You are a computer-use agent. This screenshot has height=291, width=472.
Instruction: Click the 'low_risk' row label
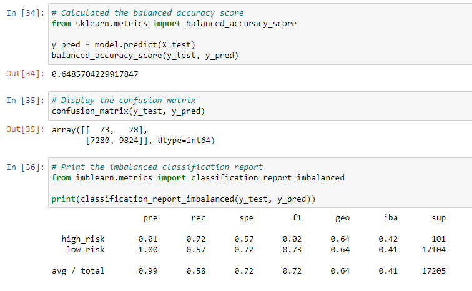tap(86, 250)
